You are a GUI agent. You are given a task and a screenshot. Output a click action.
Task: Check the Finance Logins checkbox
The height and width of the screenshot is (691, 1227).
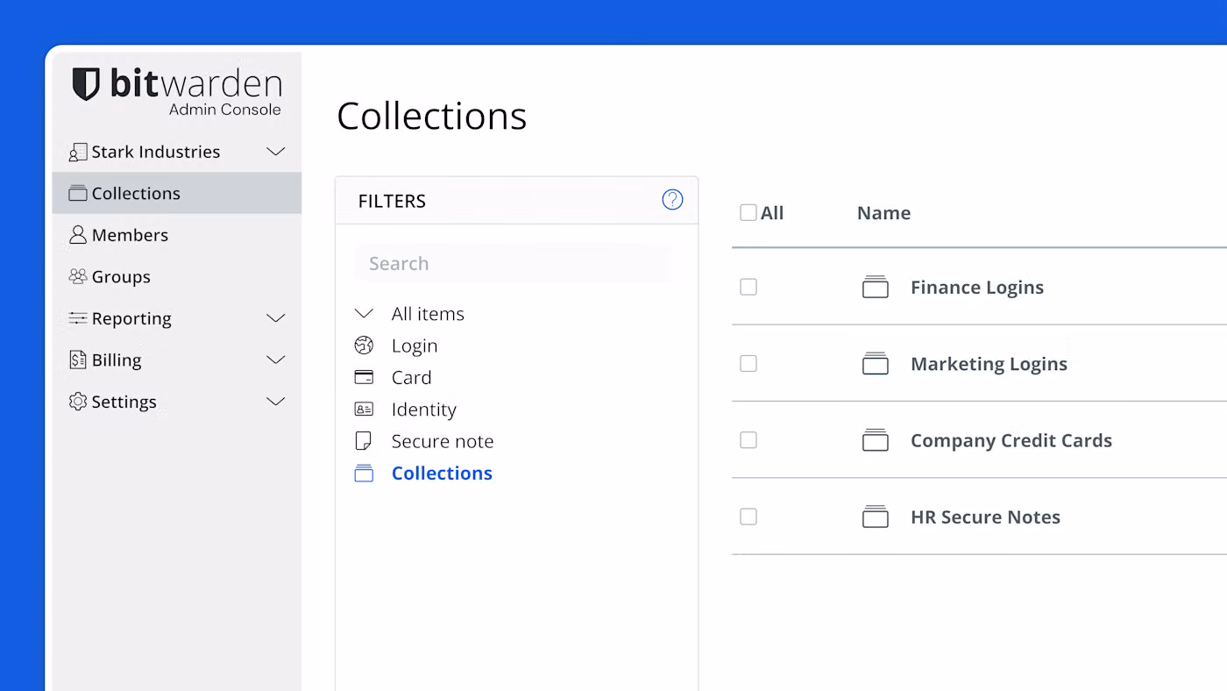tap(748, 287)
